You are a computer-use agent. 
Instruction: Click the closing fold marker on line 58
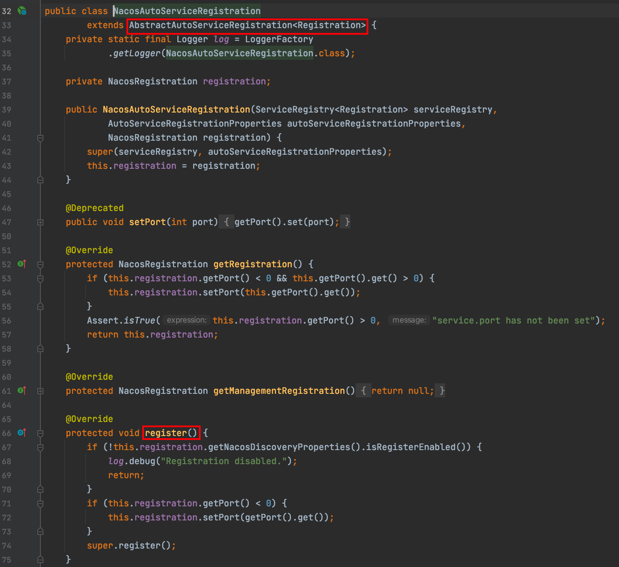(40, 349)
